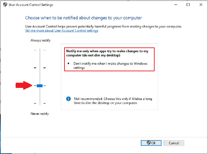The image size is (208, 154).
Task: Click the red arrow pointing at slider
Action: pyautogui.click(x=24, y=85)
